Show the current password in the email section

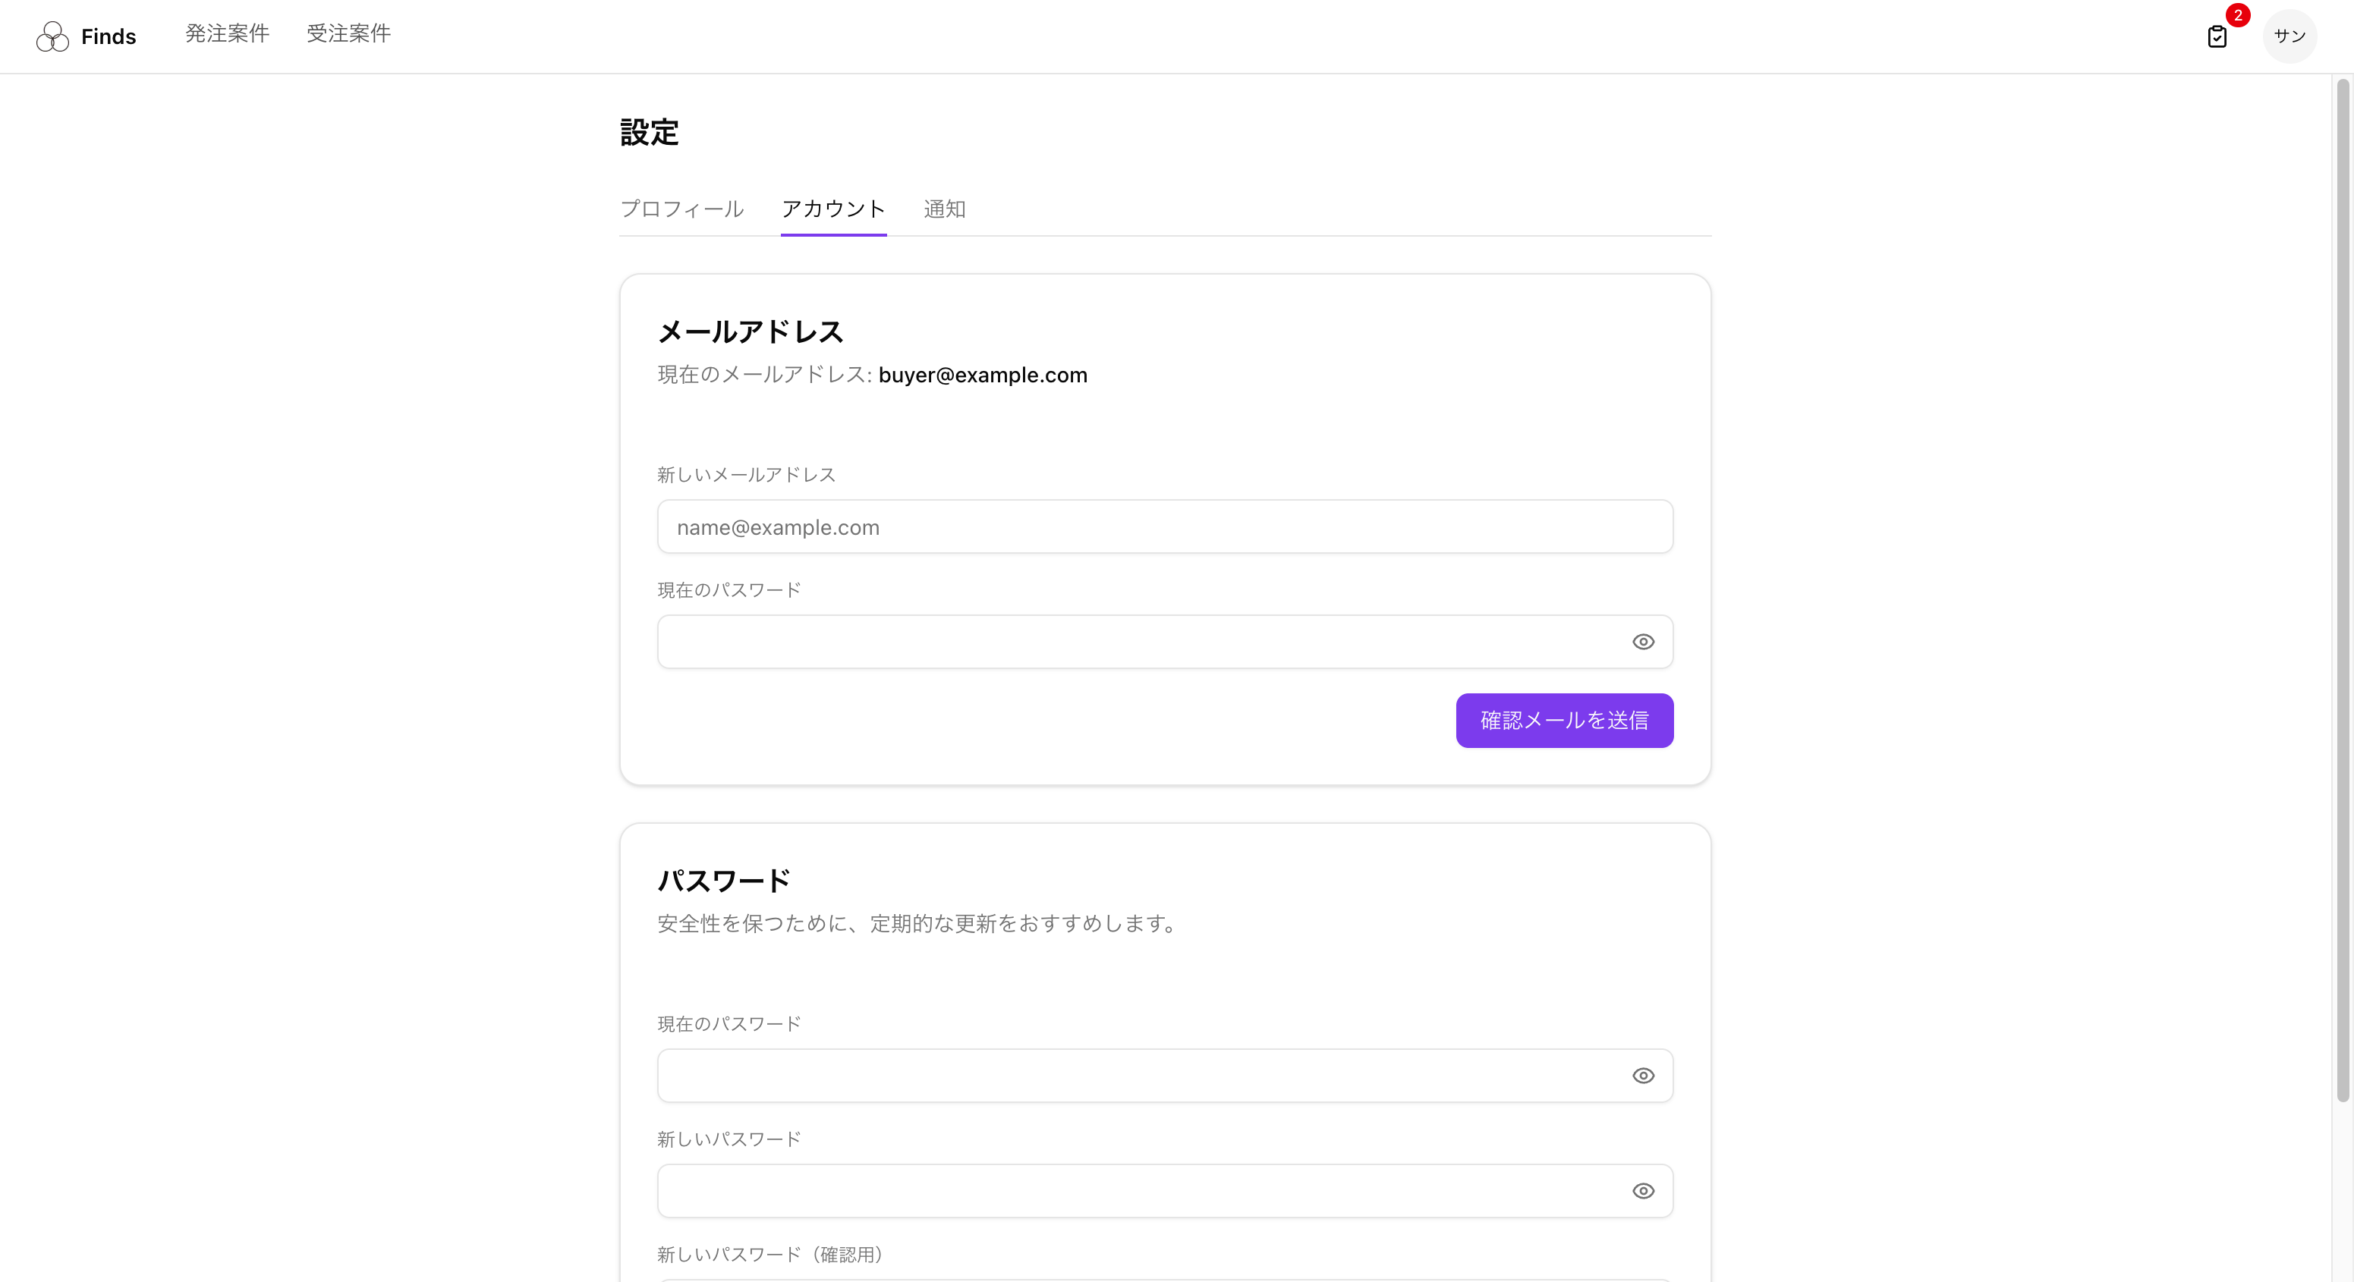tap(1643, 642)
